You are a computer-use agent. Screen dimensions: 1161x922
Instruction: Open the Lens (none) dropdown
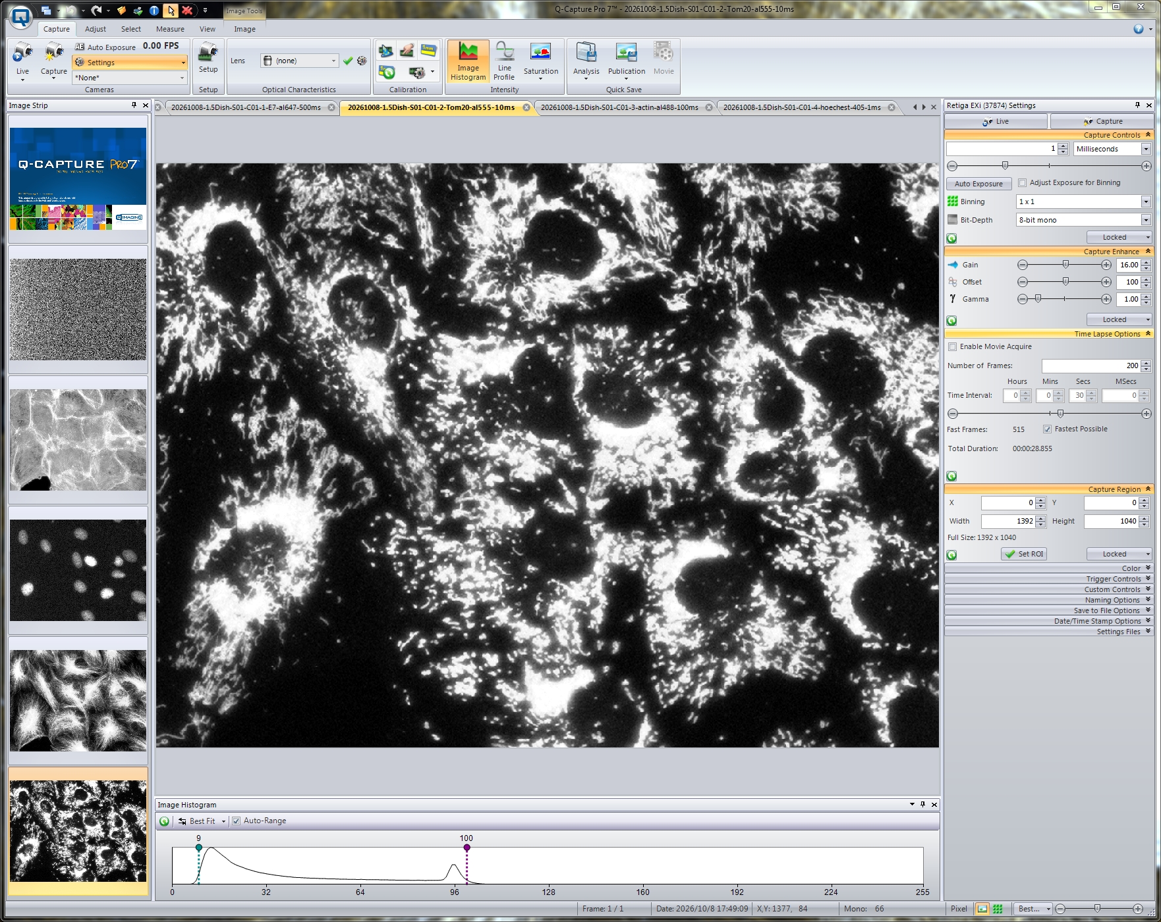click(333, 61)
